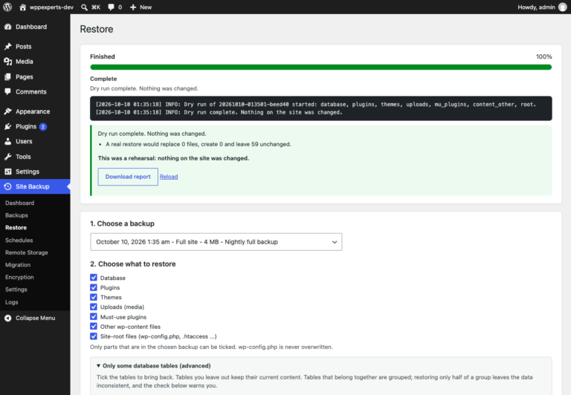This screenshot has height=395, width=571.
Task: Uncheck the Database checkbox
Action: [94, 278]
